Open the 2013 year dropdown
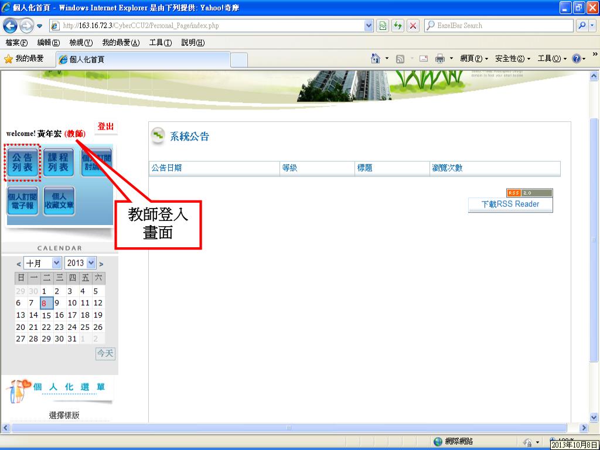 point(80,263)
